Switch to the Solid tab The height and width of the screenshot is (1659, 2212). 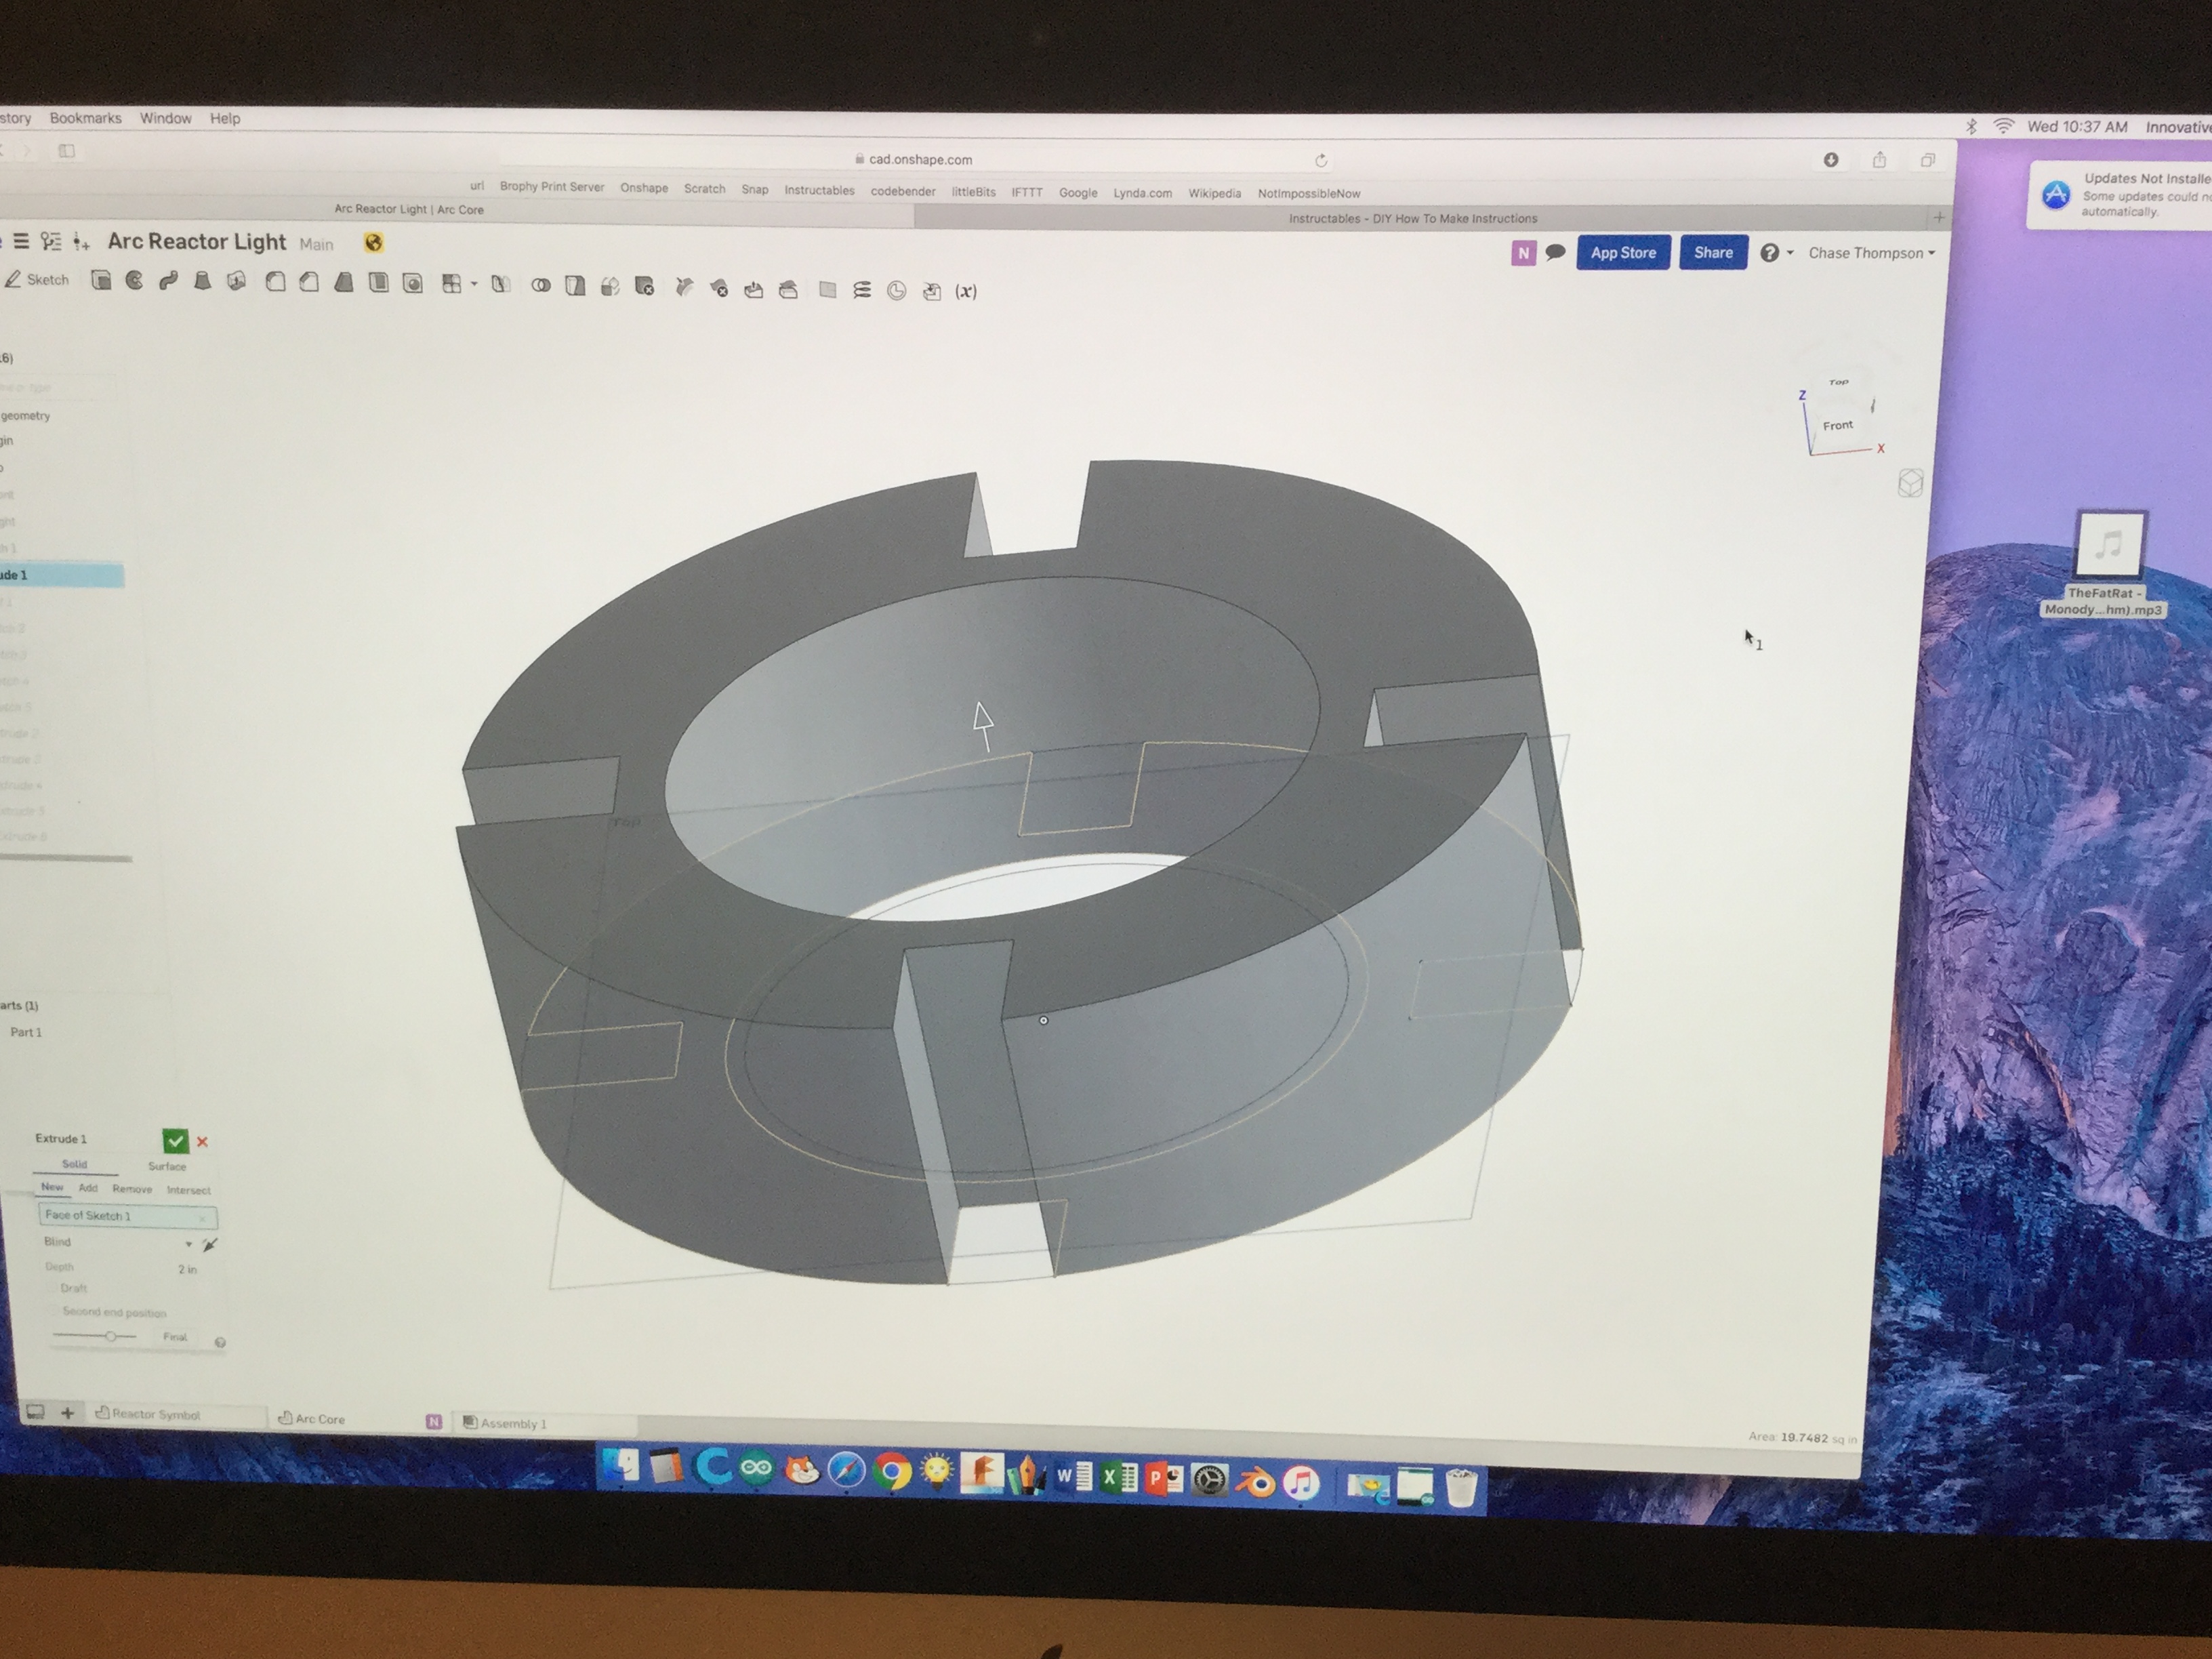click(x=75, y=1164)
